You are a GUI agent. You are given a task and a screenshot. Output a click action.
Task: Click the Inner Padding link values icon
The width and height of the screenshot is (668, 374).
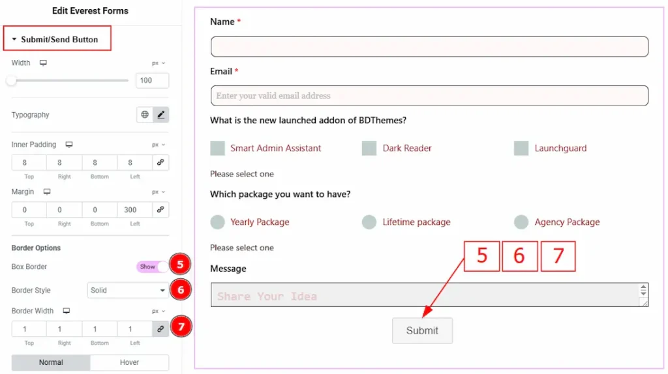point(160,163)
